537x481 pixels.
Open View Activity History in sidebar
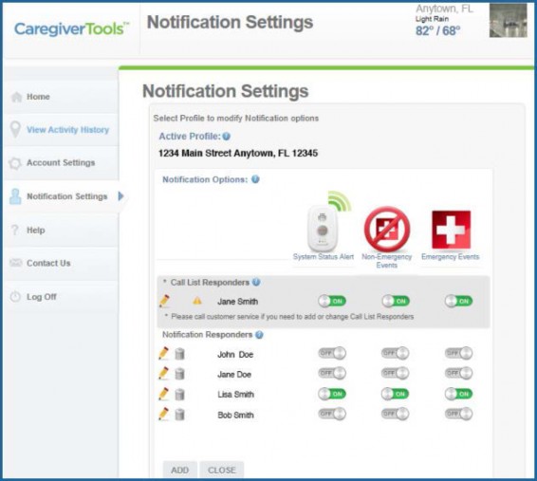click(x=67, y=130)
